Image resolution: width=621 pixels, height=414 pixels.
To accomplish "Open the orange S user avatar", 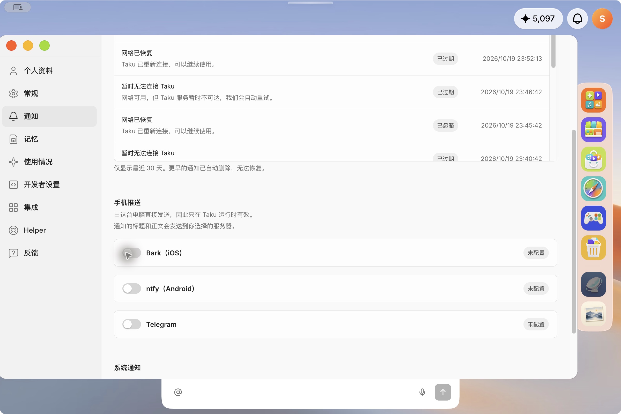I will [602, 19].
